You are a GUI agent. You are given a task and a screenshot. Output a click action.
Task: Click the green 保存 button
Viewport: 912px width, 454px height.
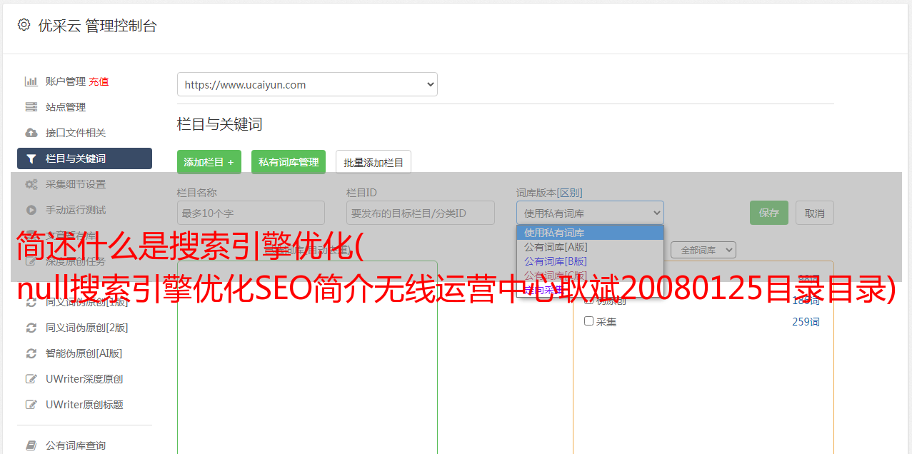click(769, 213)
